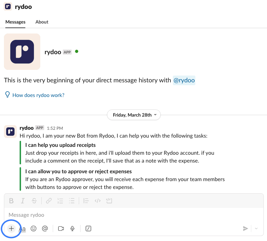Image resolution: width=267 pixels, height=241 pixels.
Task: Open the emoji picker
Action: click(x=34, y=229)
